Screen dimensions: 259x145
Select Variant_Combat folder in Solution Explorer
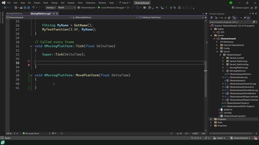(x=236, y=58)
